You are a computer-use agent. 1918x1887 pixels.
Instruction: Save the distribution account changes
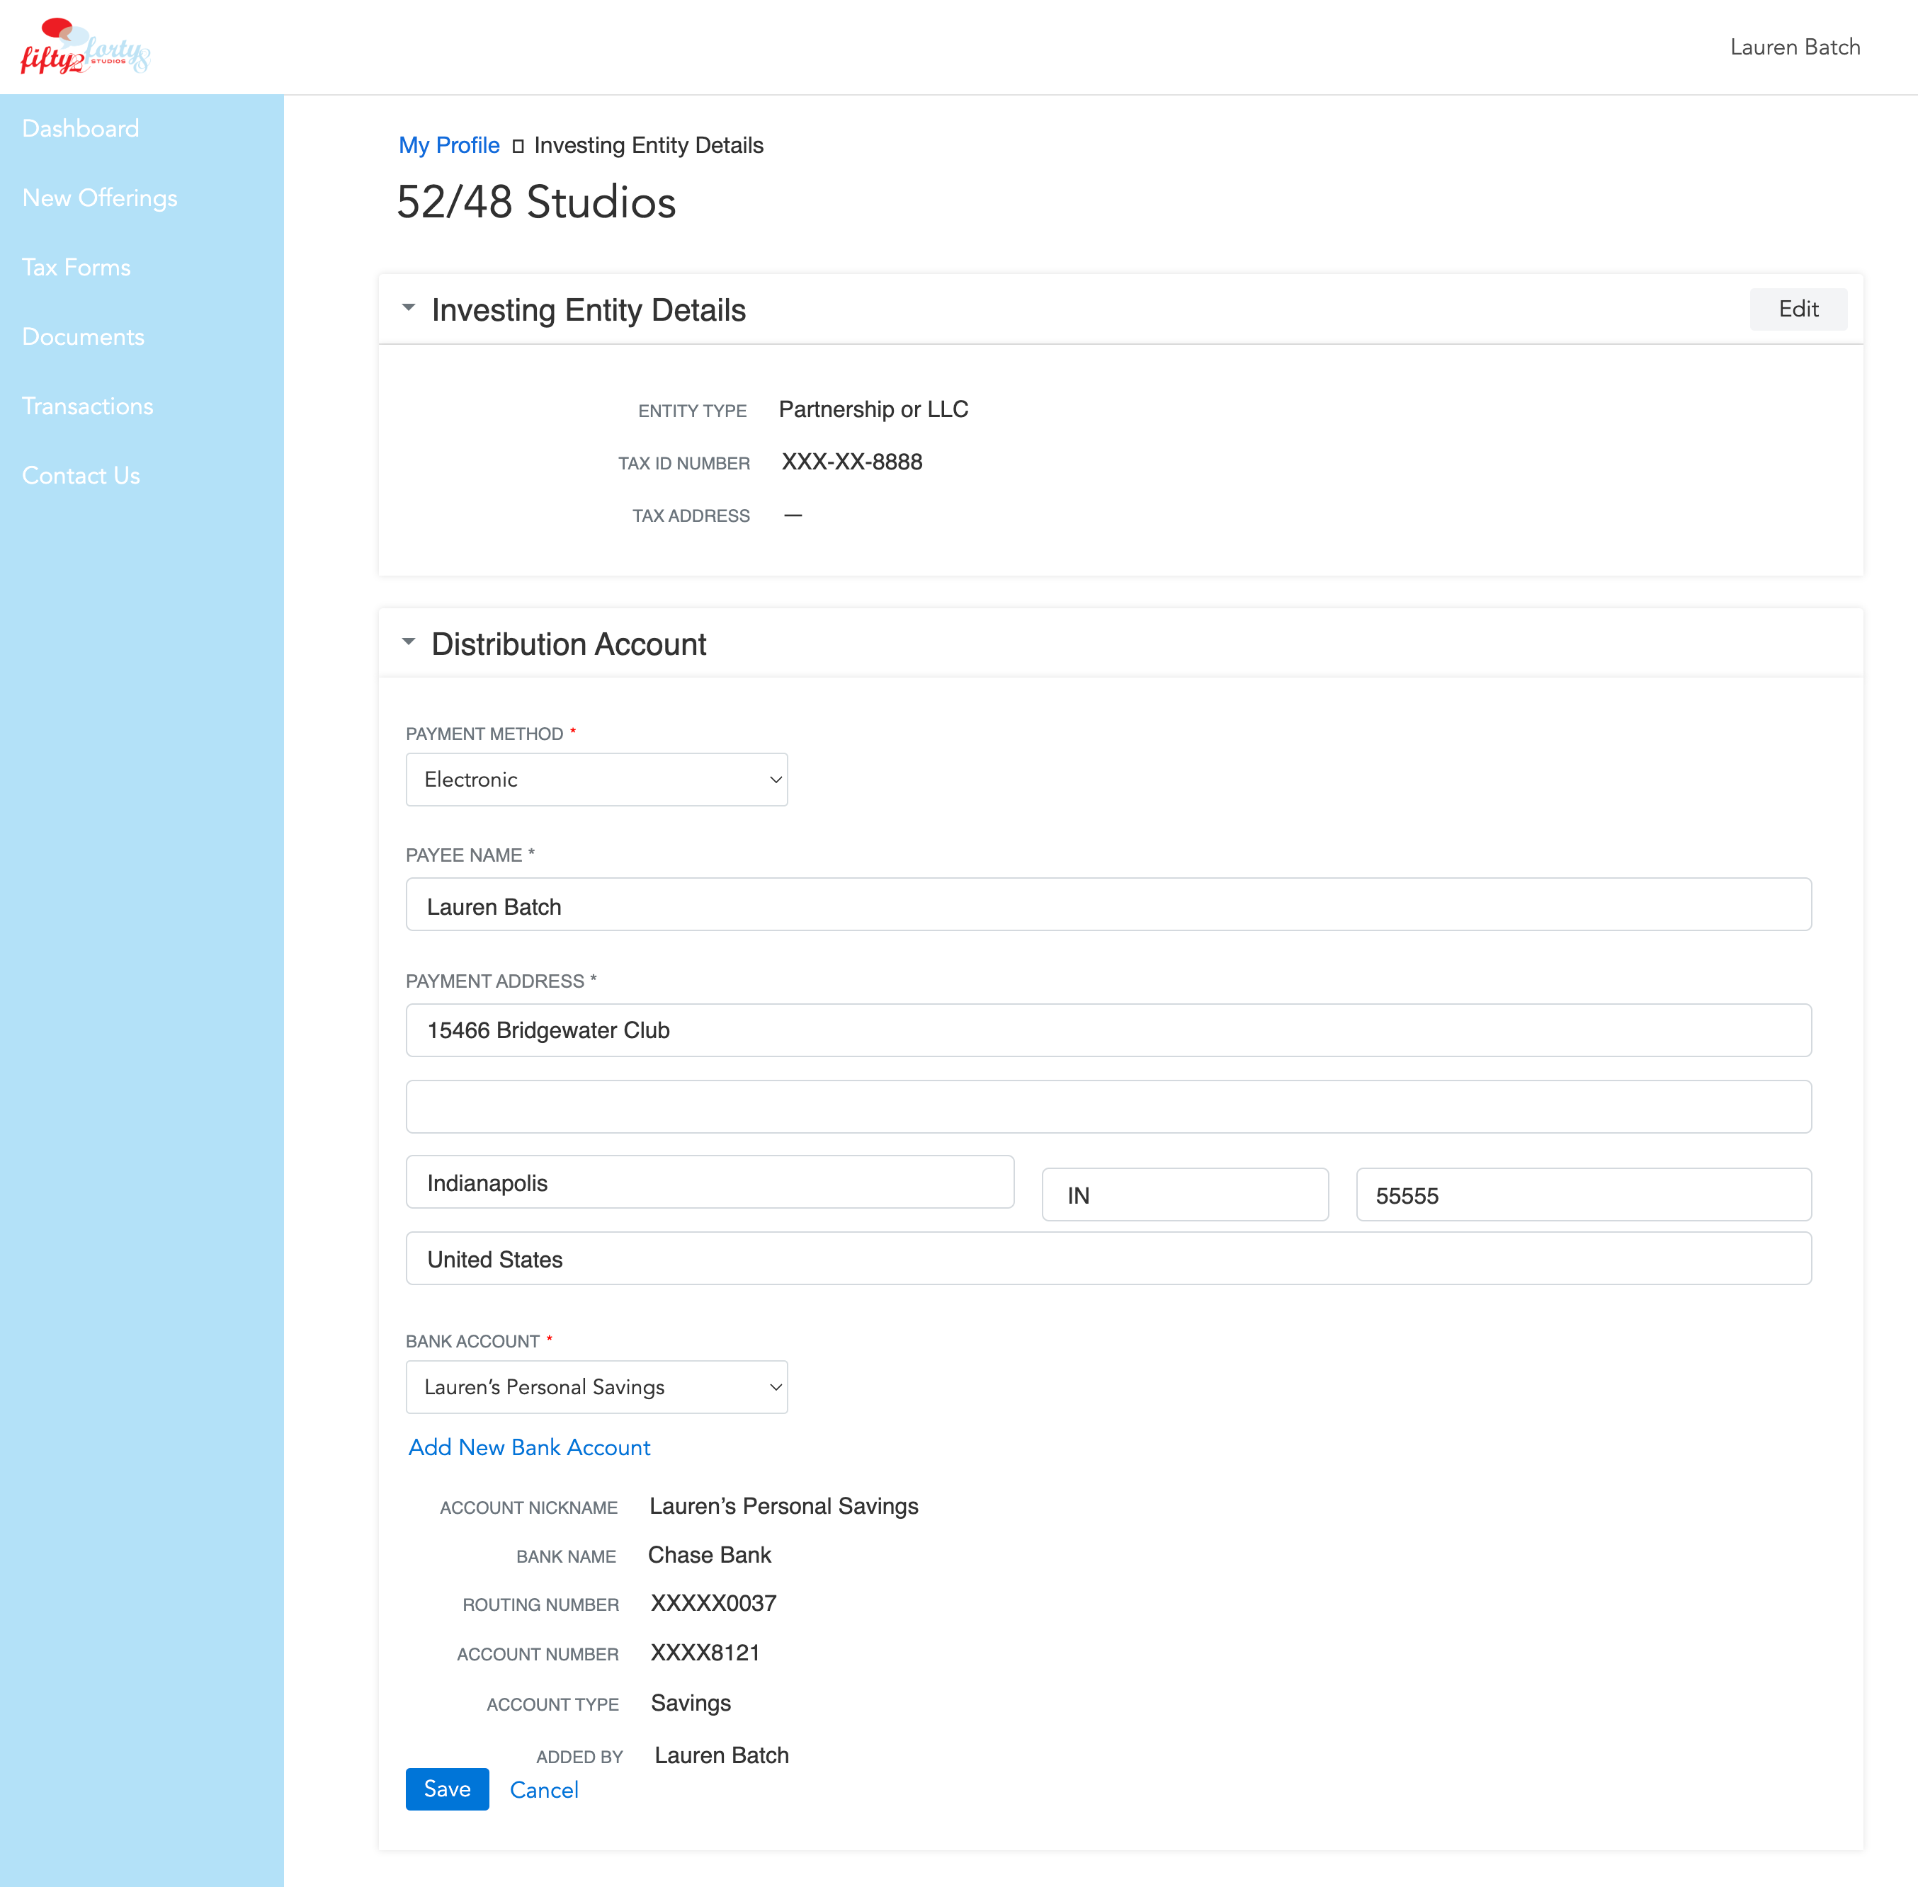pyautogui.click(x=447, y=1789)
